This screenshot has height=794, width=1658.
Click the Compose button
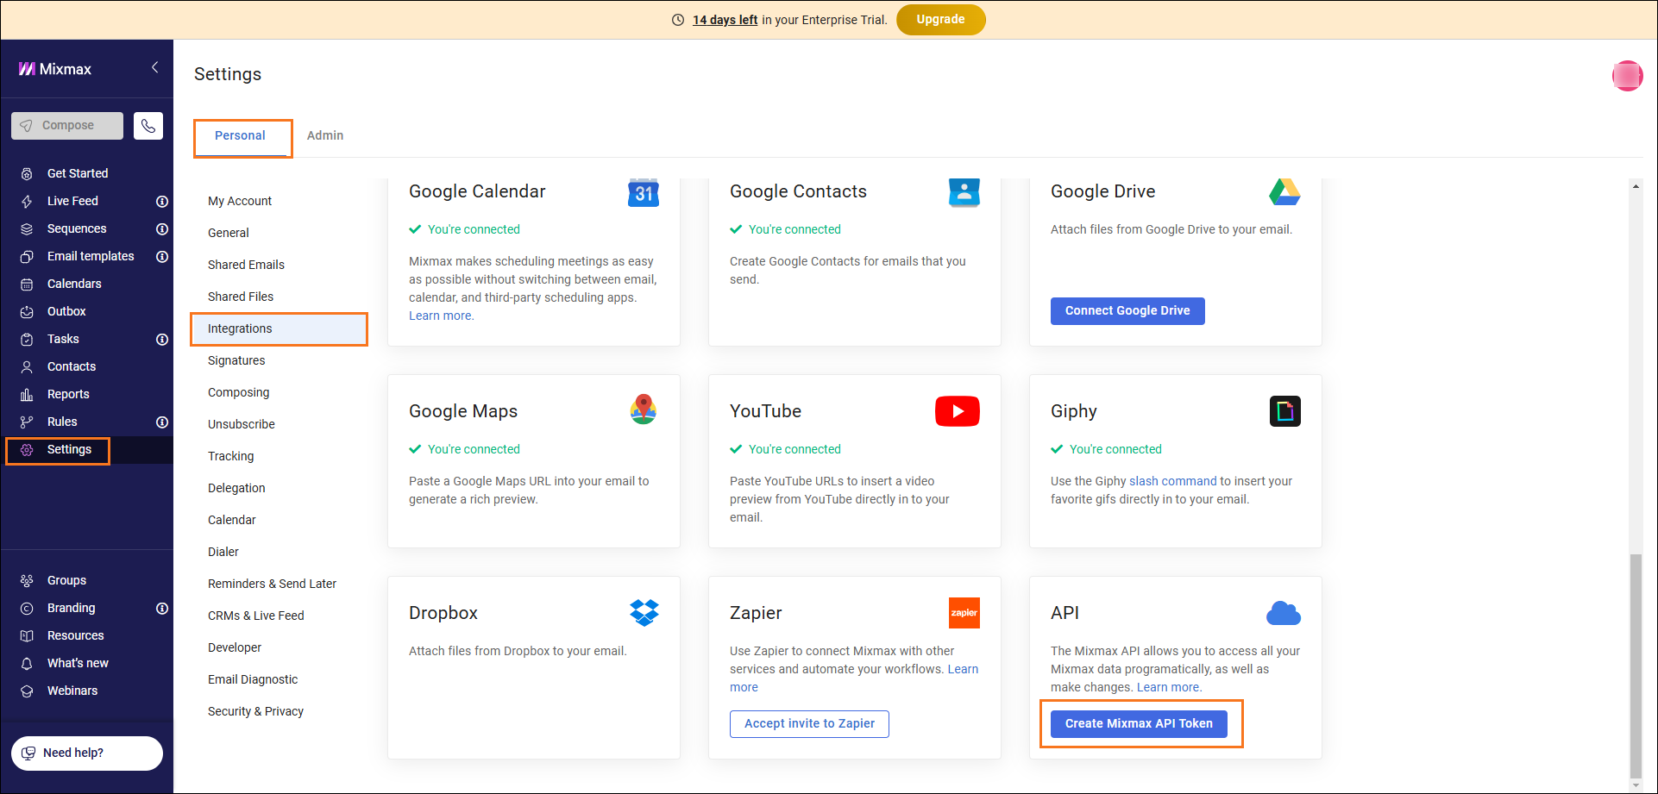67,126
